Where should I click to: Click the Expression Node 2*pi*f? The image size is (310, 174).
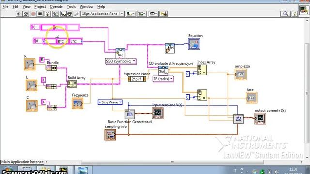point(137,79)
